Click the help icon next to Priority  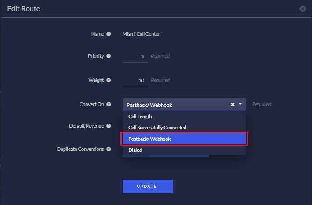(109, 56)
